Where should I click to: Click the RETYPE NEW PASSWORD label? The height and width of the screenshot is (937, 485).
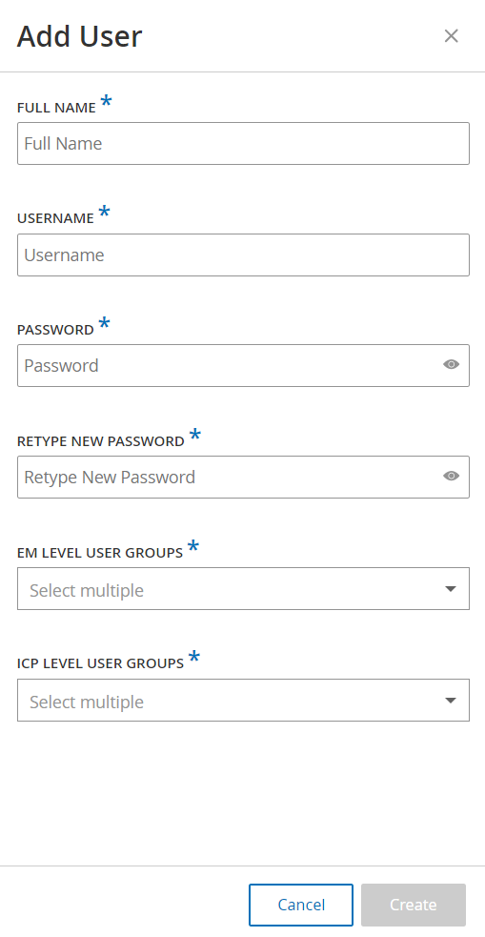coord(101,441)
